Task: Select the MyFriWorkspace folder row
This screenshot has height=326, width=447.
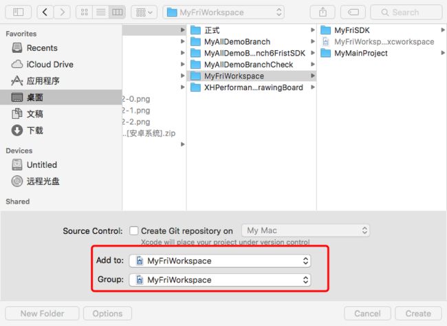Action: (x=251, y=76)
